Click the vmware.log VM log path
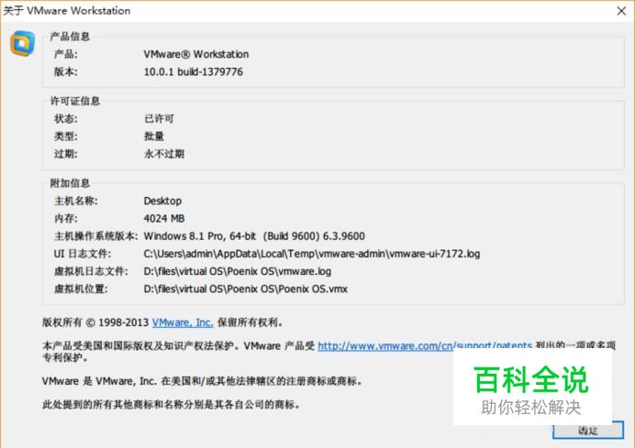Screen dimensions: 635x448 point(238,271)
